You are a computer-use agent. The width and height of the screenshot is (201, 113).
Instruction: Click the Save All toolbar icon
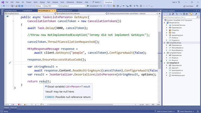pyautogui.click(x=22, y=6)
